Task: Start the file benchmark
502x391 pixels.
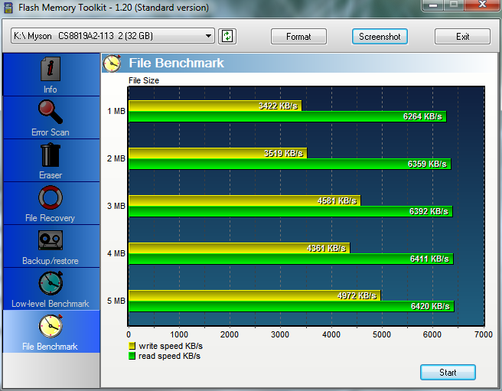Action: (x=448, y=373)
